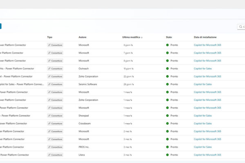Click the Data di installazione column header

(205, 37)
